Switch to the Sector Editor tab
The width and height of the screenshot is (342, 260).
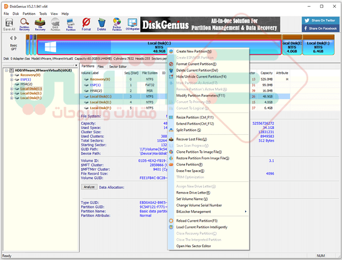tap(118, 66)
